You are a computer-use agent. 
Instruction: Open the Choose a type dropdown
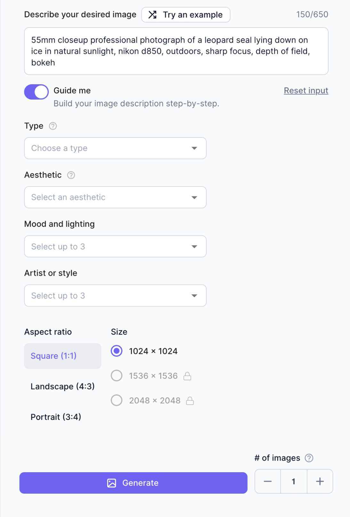pos(115,148)
